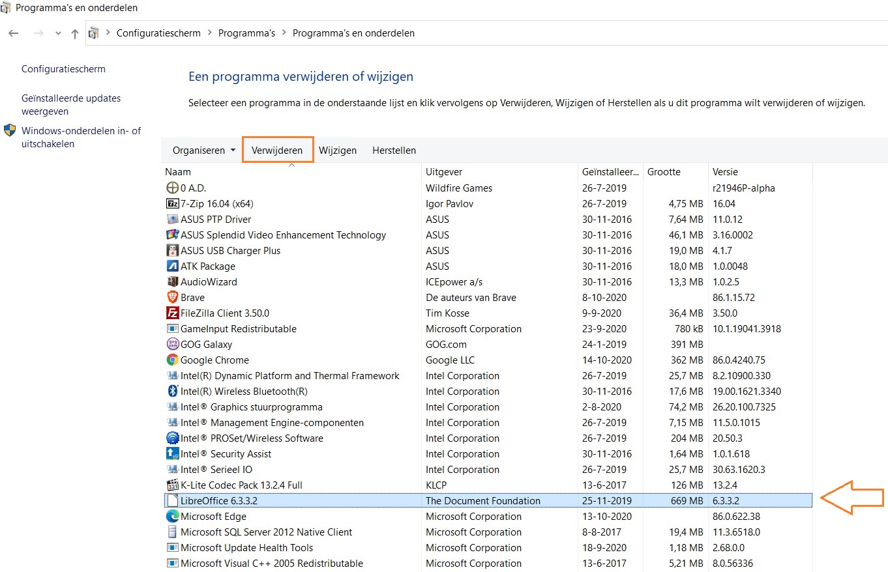The image size is (888, 572).
Task: Click the date 25-11-2019 cell
Action: [607, 501]
